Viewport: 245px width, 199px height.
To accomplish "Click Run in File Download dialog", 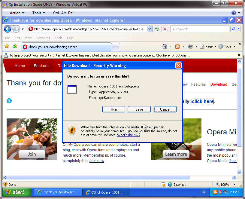I will (114, 109).
